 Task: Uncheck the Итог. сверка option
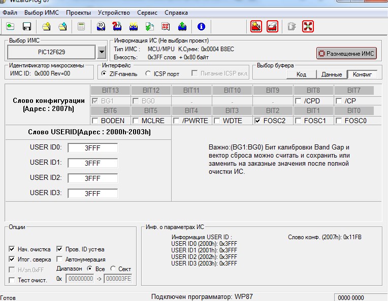pos(12,259)
